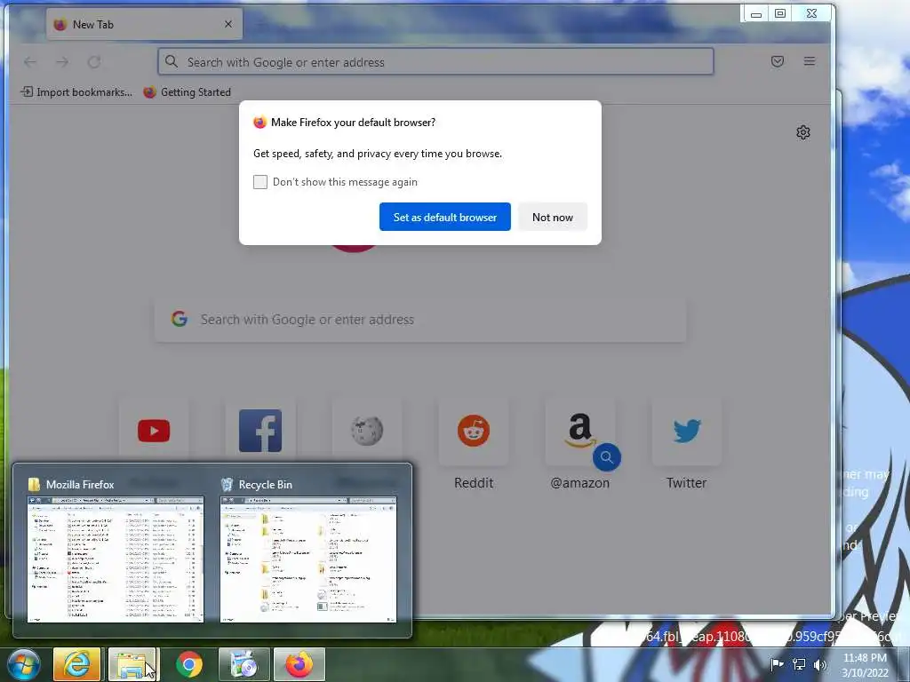The height and width of the screenshot is (682, 910).
Task: Open Reddit shortcut tile
Action: (474, 431)
